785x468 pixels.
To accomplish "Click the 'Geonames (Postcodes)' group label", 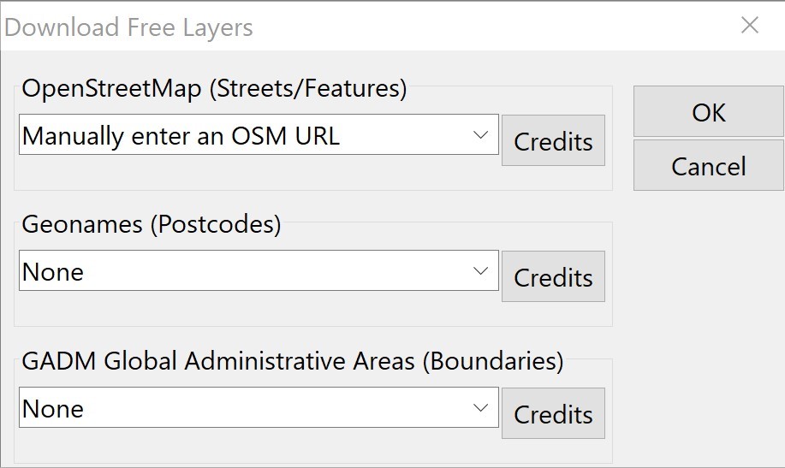I will point(152,224).
